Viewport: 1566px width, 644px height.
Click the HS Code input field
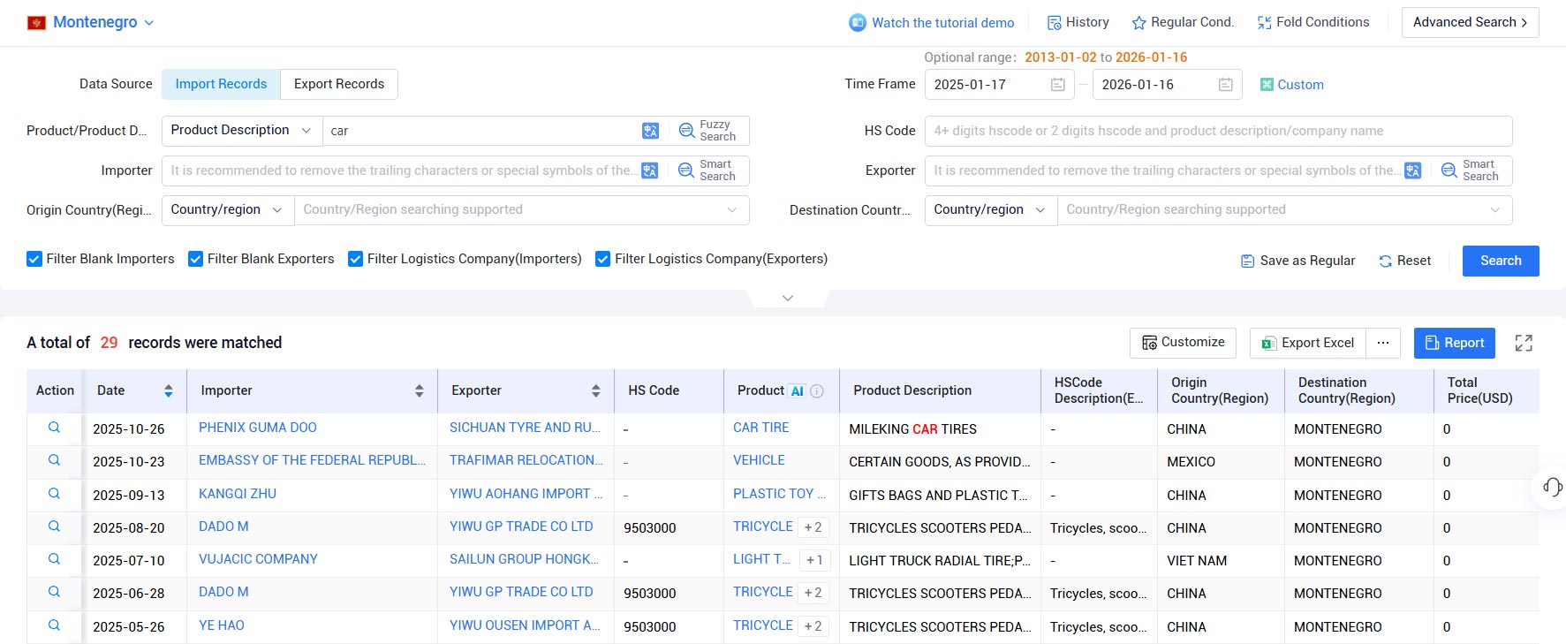pos(1218,131)
